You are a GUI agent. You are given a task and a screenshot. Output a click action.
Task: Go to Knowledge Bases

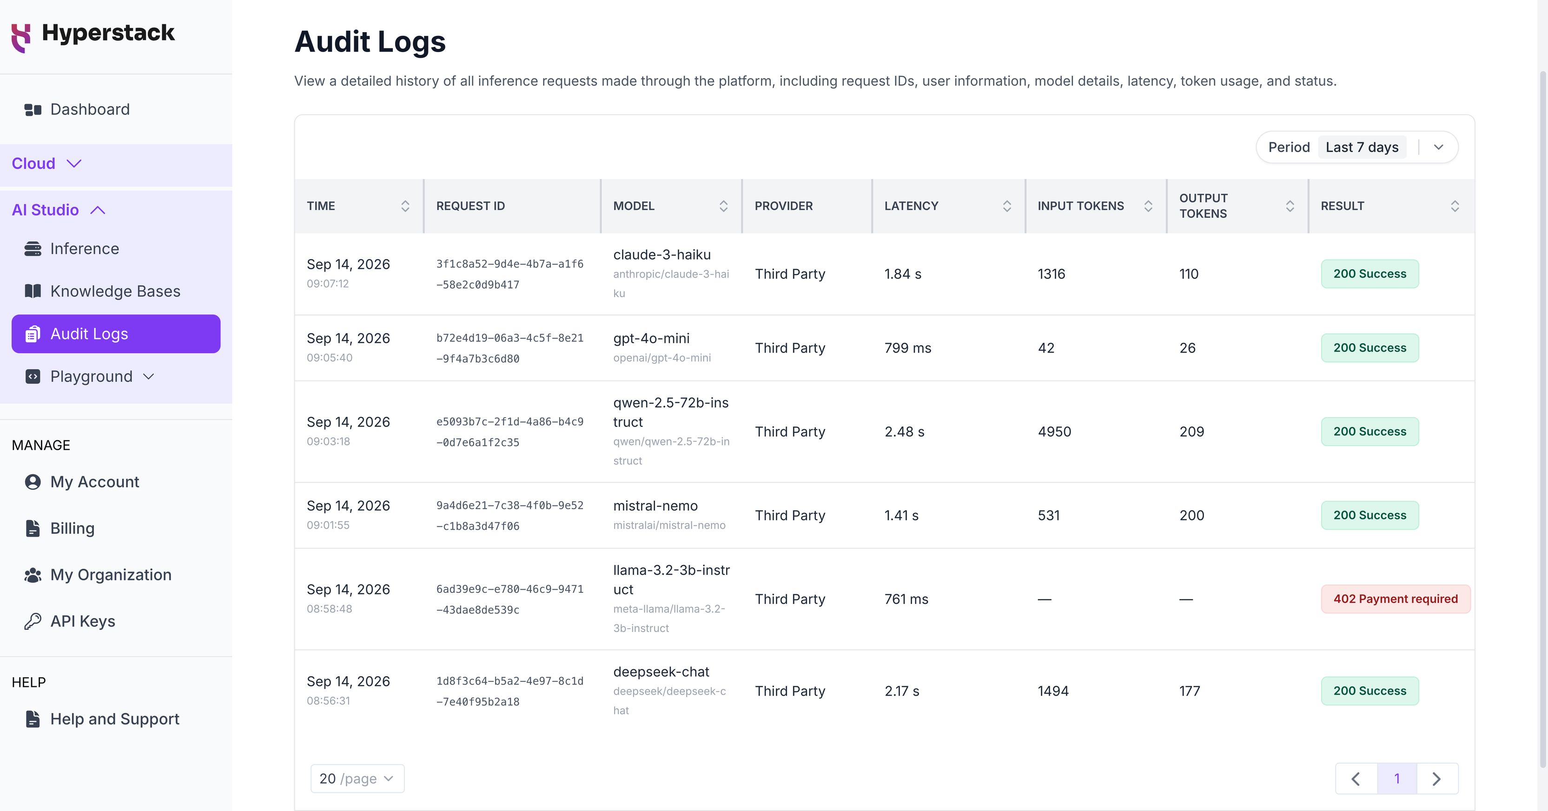116,291
